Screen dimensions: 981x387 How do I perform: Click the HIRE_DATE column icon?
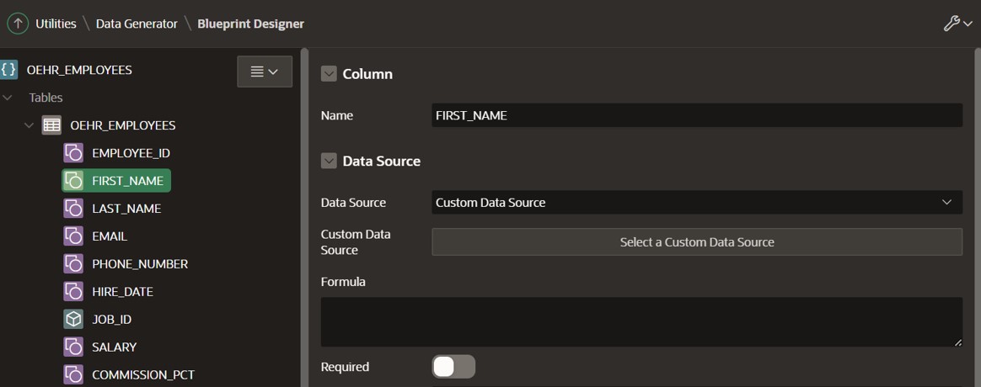click(x=73, y=291)
